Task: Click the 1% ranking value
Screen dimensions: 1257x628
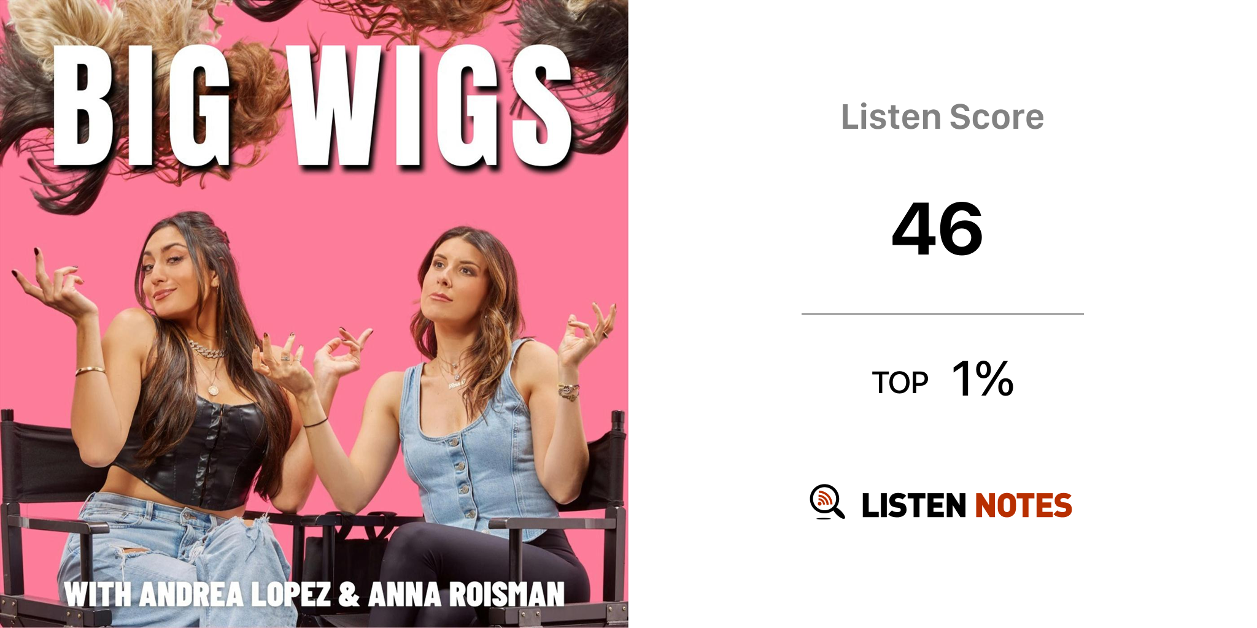Action: (982, 378)
